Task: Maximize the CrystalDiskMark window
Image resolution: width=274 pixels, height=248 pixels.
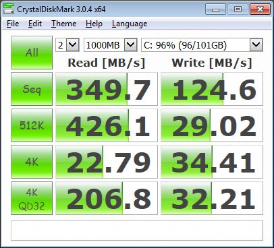Action: 238,9
